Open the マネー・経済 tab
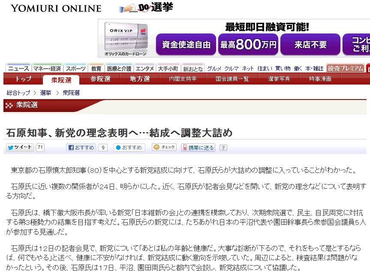Image resolution: width=370 pixels, height=275 pixels. (47, 69)
